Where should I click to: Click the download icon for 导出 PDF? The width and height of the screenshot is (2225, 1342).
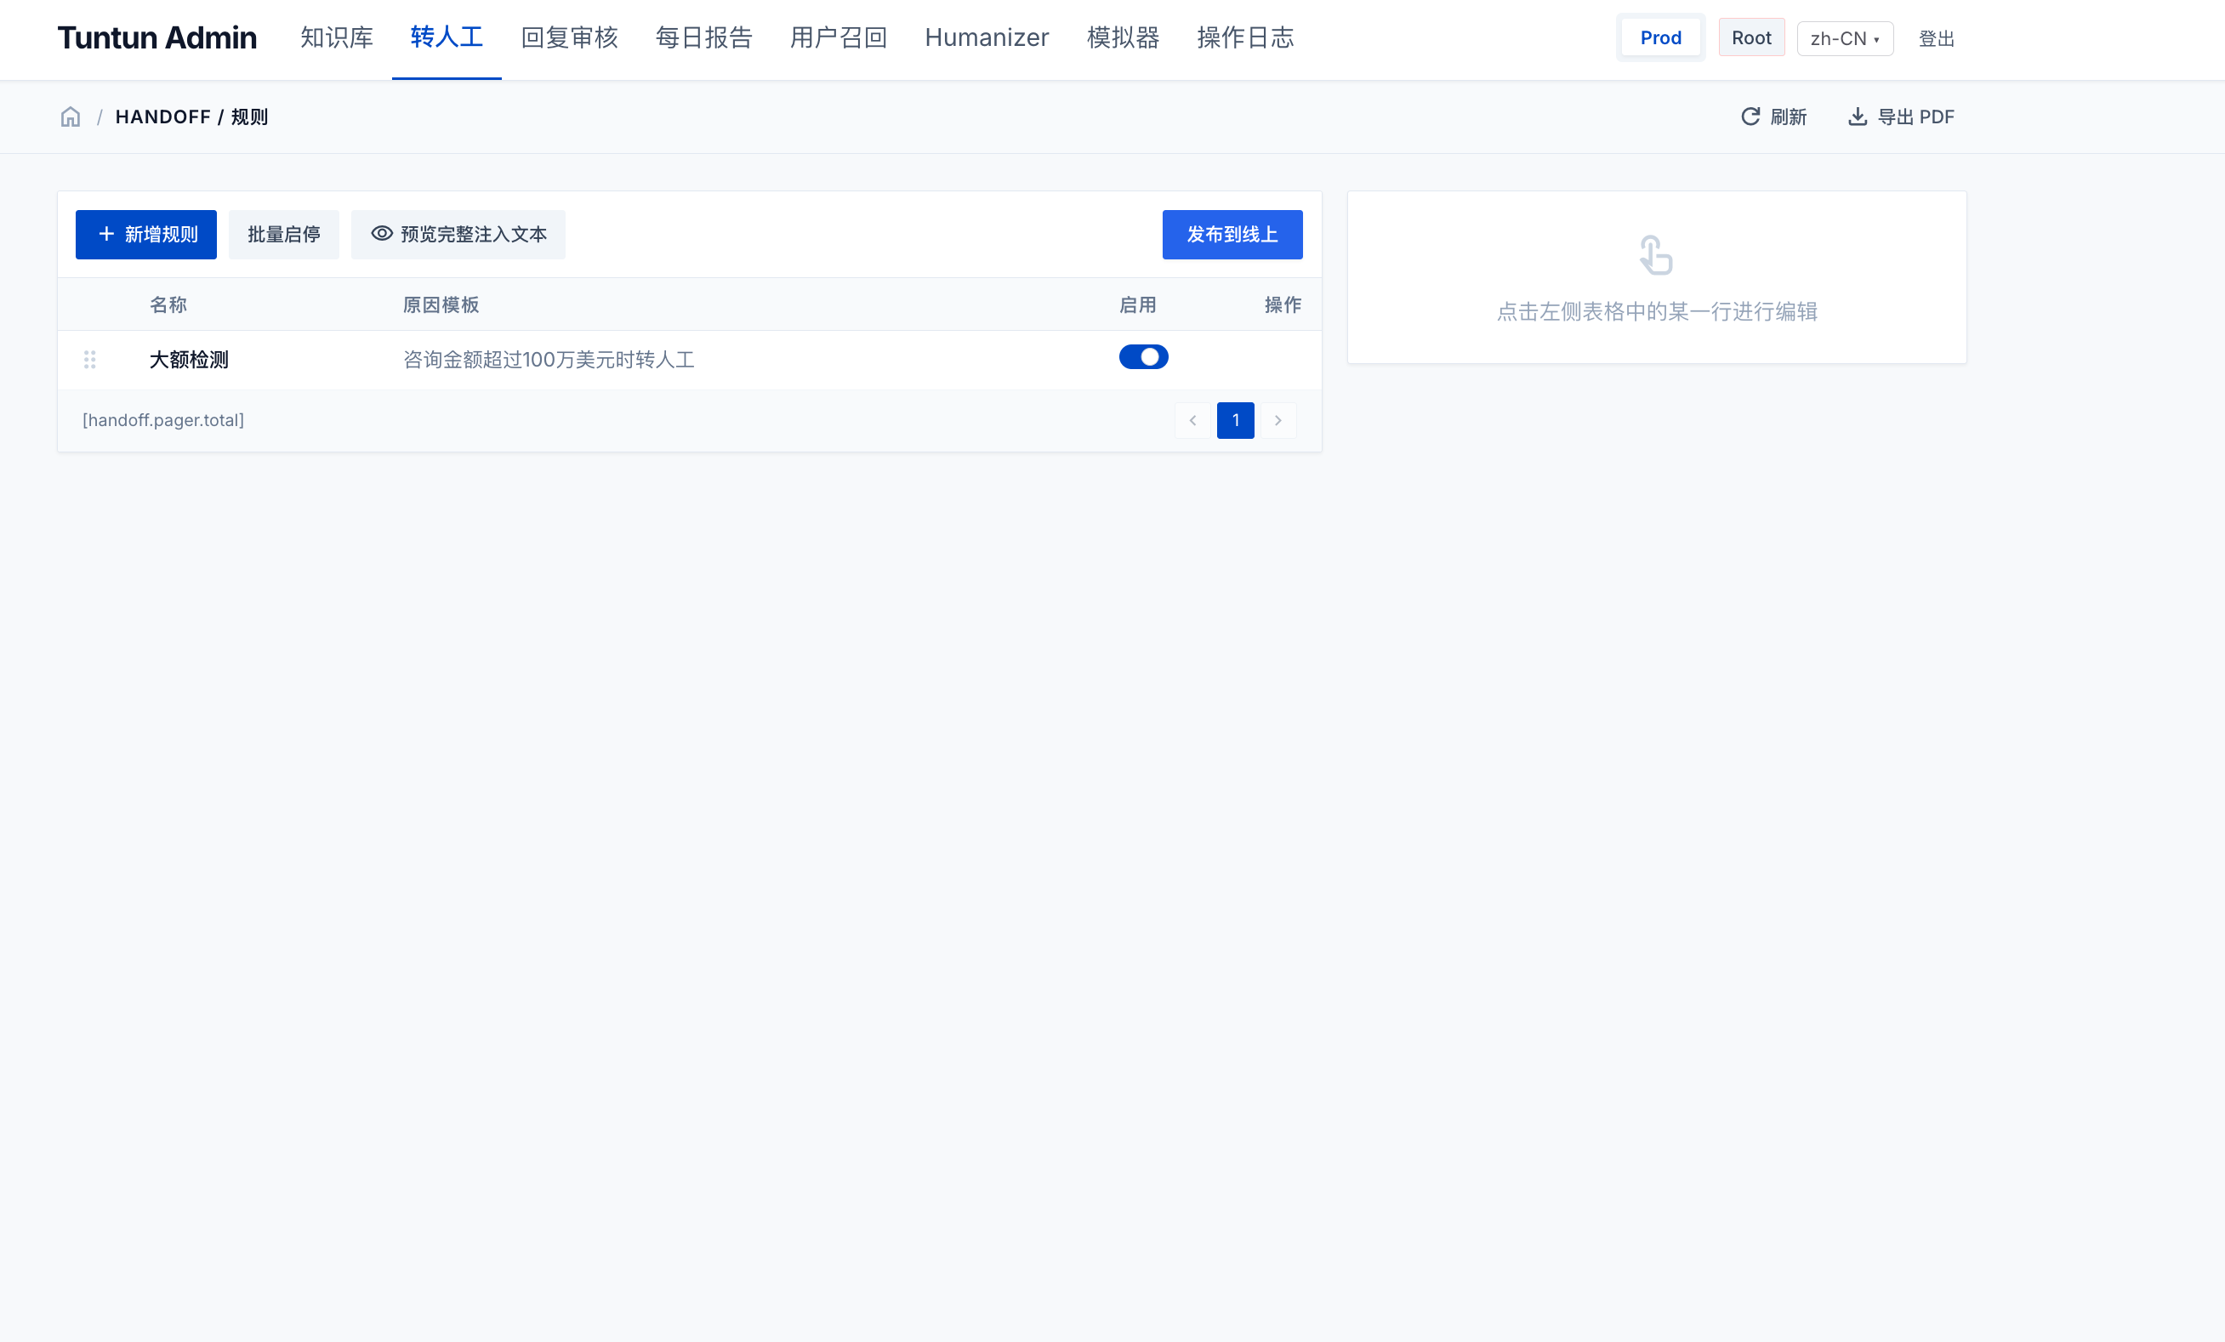tap(1857, 117)
